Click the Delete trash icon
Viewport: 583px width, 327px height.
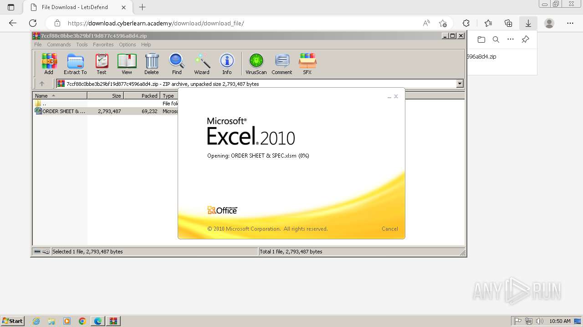(152, 64)
